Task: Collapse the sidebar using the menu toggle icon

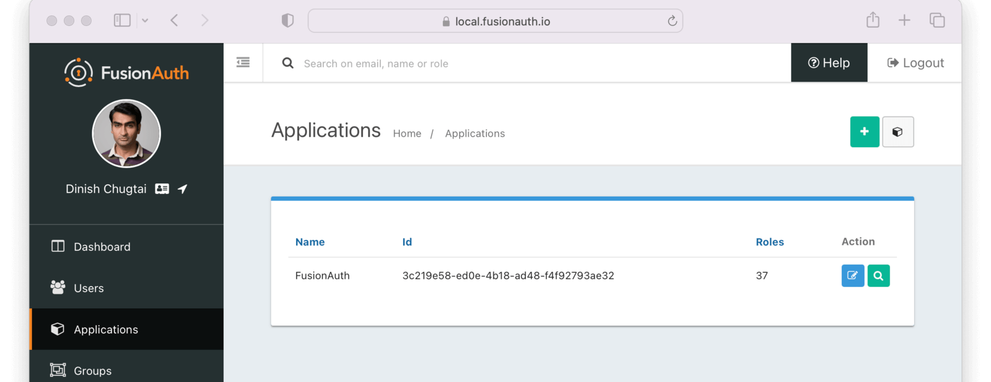Action: [243, 62]
